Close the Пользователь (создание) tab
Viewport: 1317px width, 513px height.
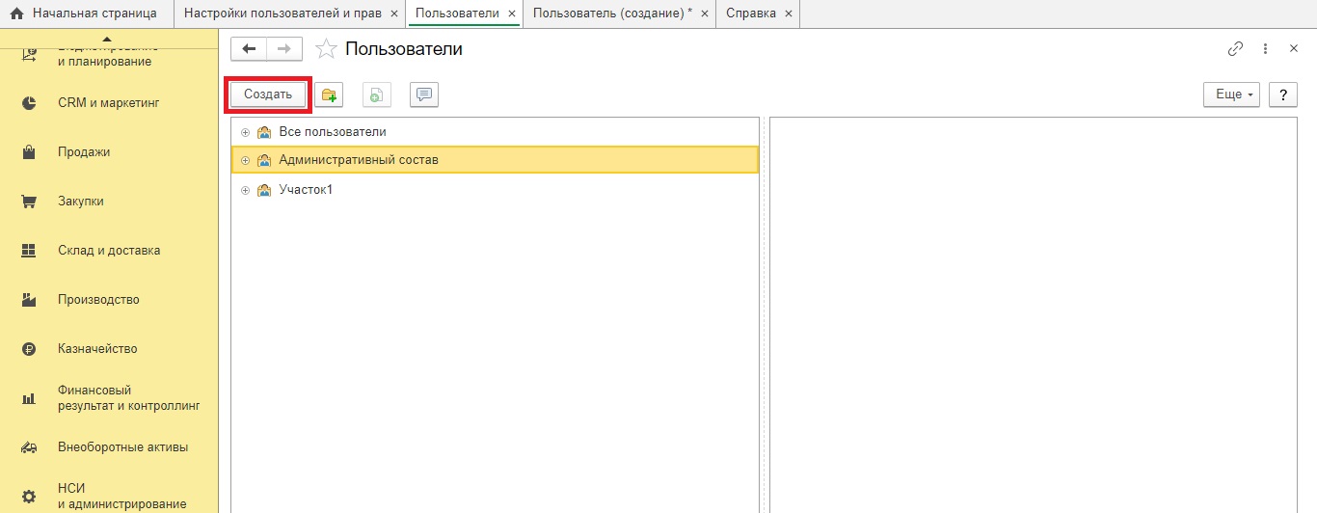[704, 14]
